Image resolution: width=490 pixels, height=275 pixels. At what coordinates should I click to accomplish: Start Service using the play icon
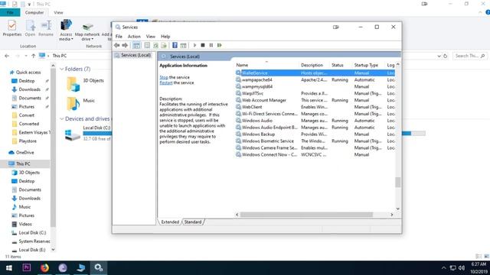pyautogui.click(x=194, y=45)
